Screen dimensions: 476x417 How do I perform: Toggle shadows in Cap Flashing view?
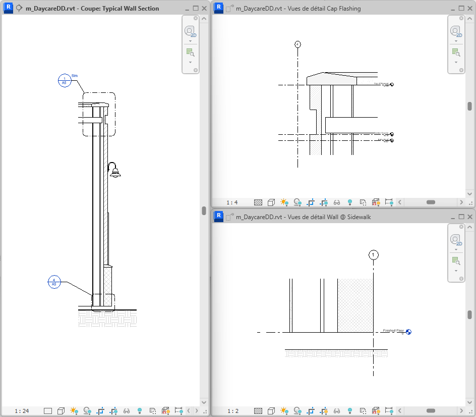(297, 202)
